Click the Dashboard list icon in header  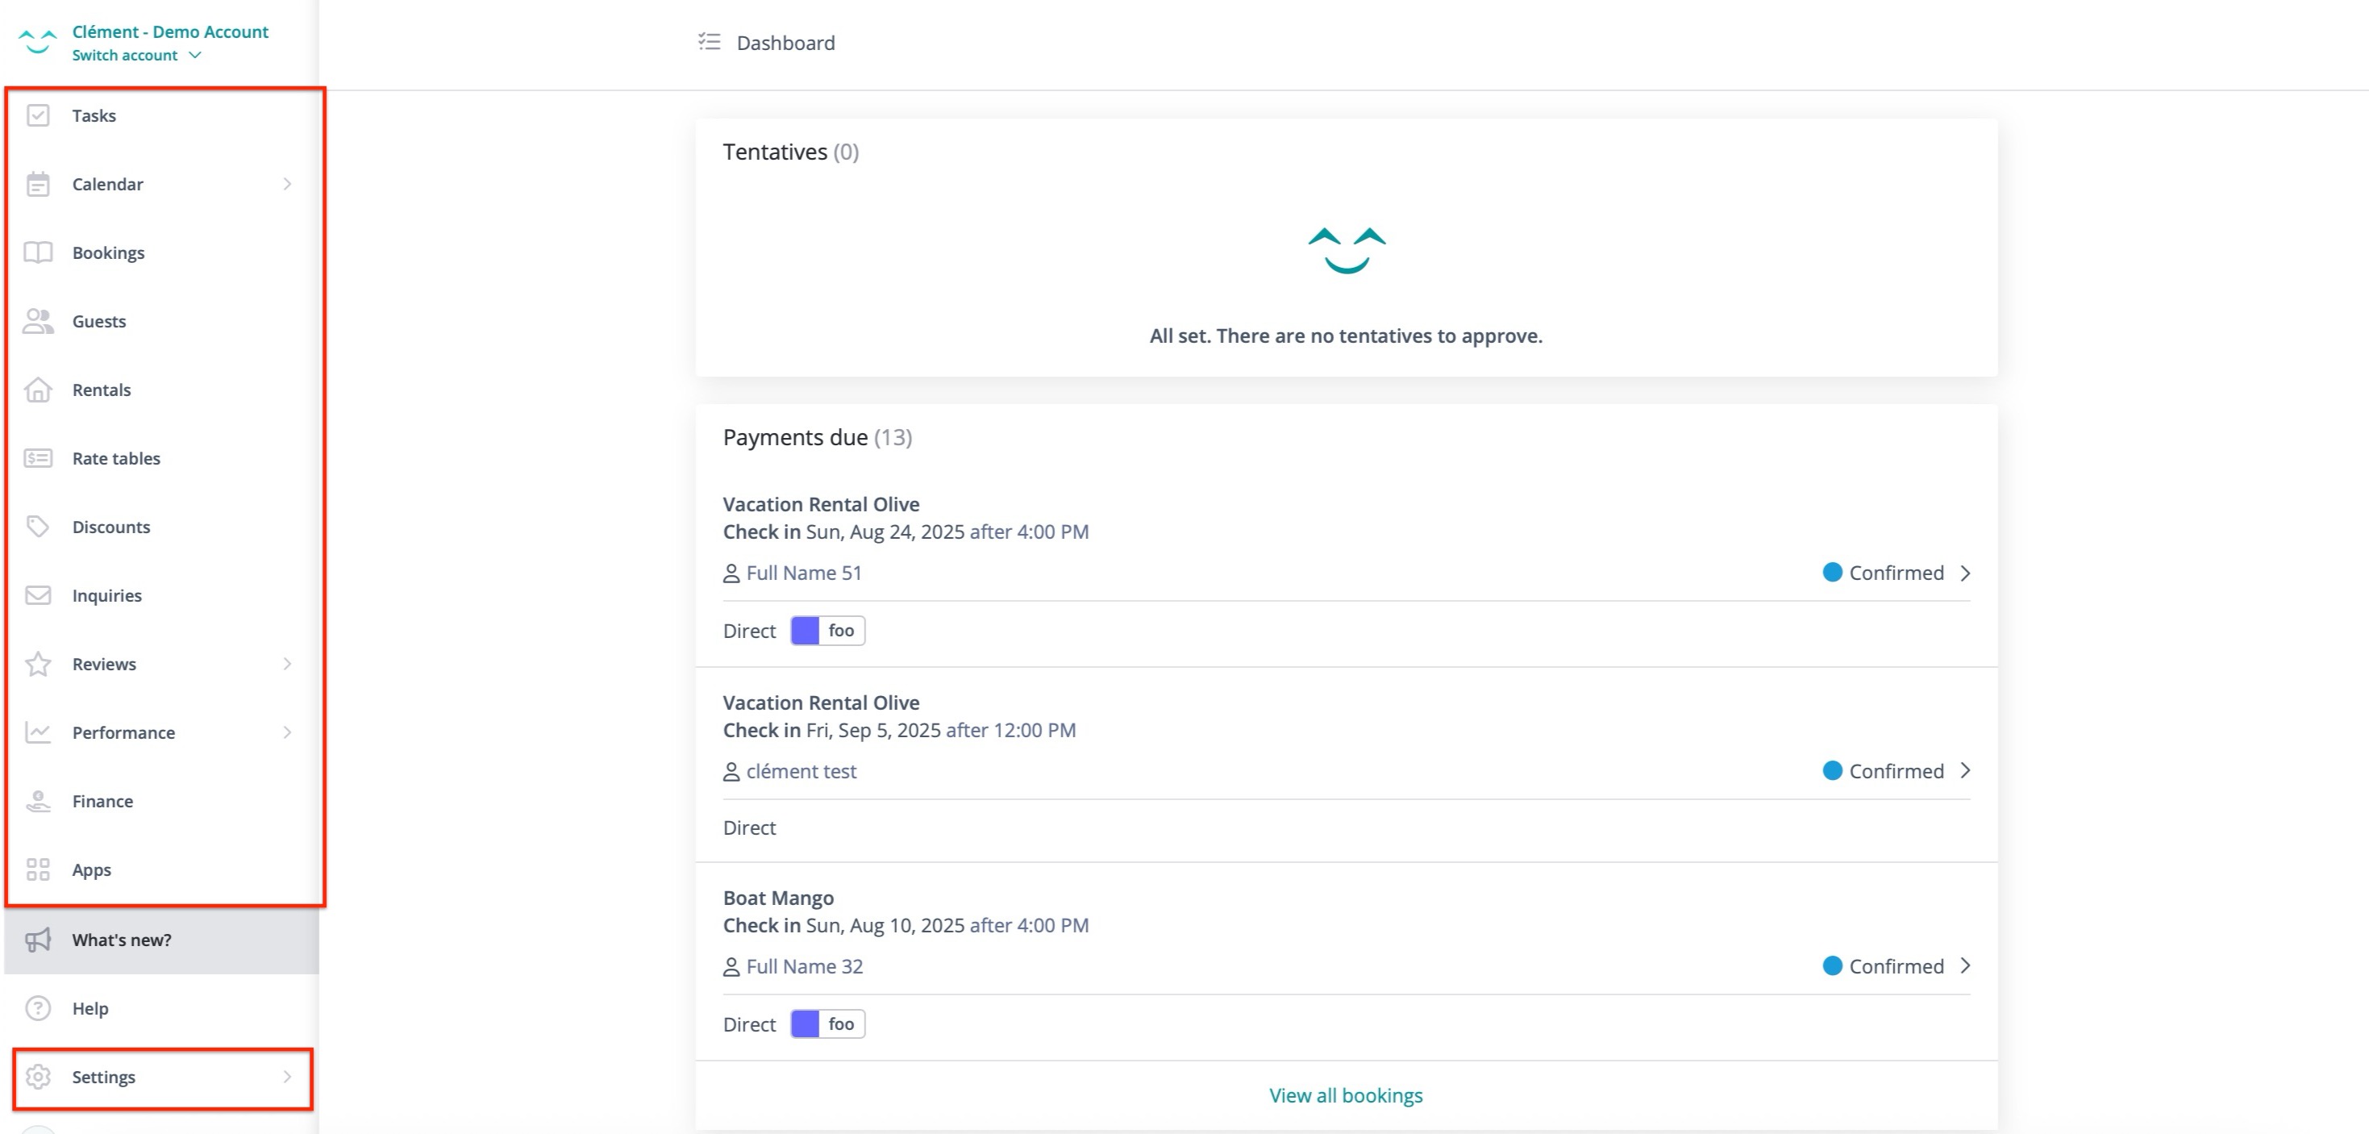click(x=709, y=42)
